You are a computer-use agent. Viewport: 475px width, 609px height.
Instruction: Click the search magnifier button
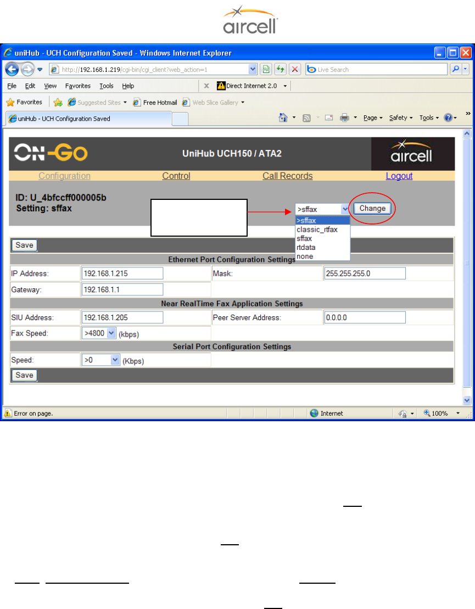click(455, 70)
